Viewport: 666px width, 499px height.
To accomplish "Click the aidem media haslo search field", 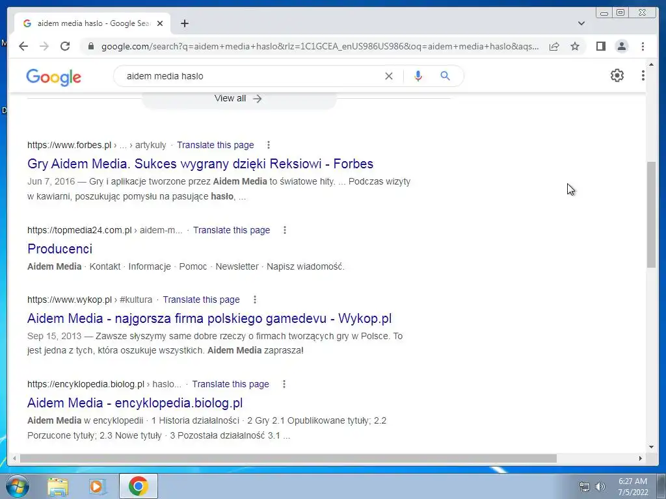I will (250, 76).
